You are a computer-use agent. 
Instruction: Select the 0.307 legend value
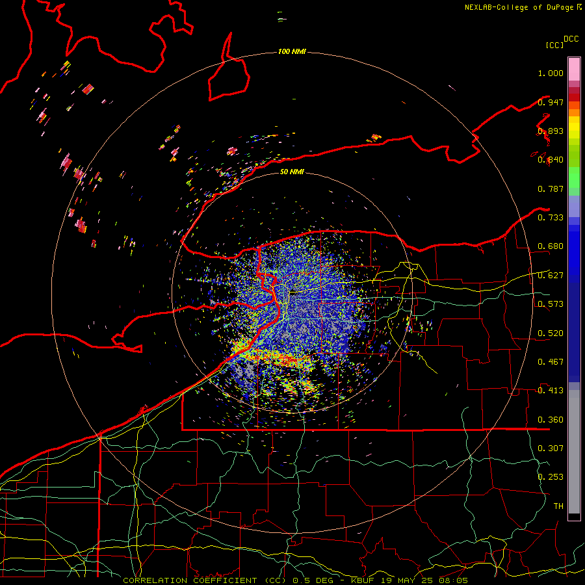(551, 448)
